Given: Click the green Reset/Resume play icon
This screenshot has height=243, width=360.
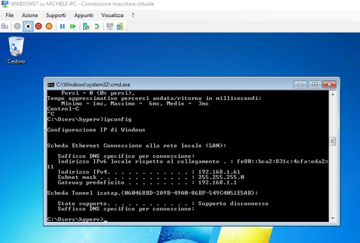Looking at the screenshot, I should click(x=73, y=26).
